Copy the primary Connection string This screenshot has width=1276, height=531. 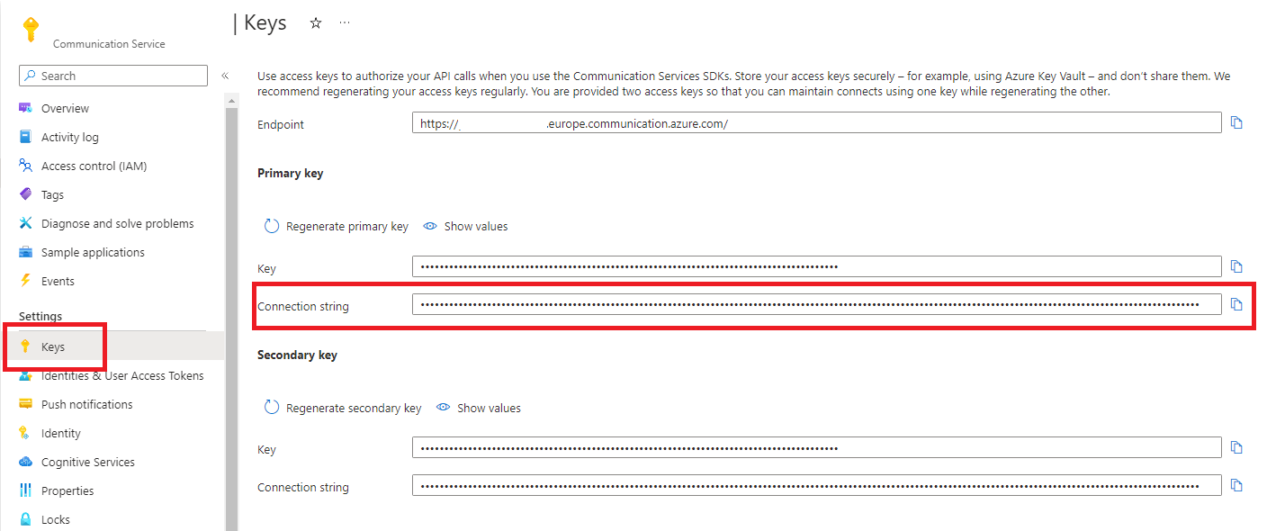click(x=1236, y=304)
